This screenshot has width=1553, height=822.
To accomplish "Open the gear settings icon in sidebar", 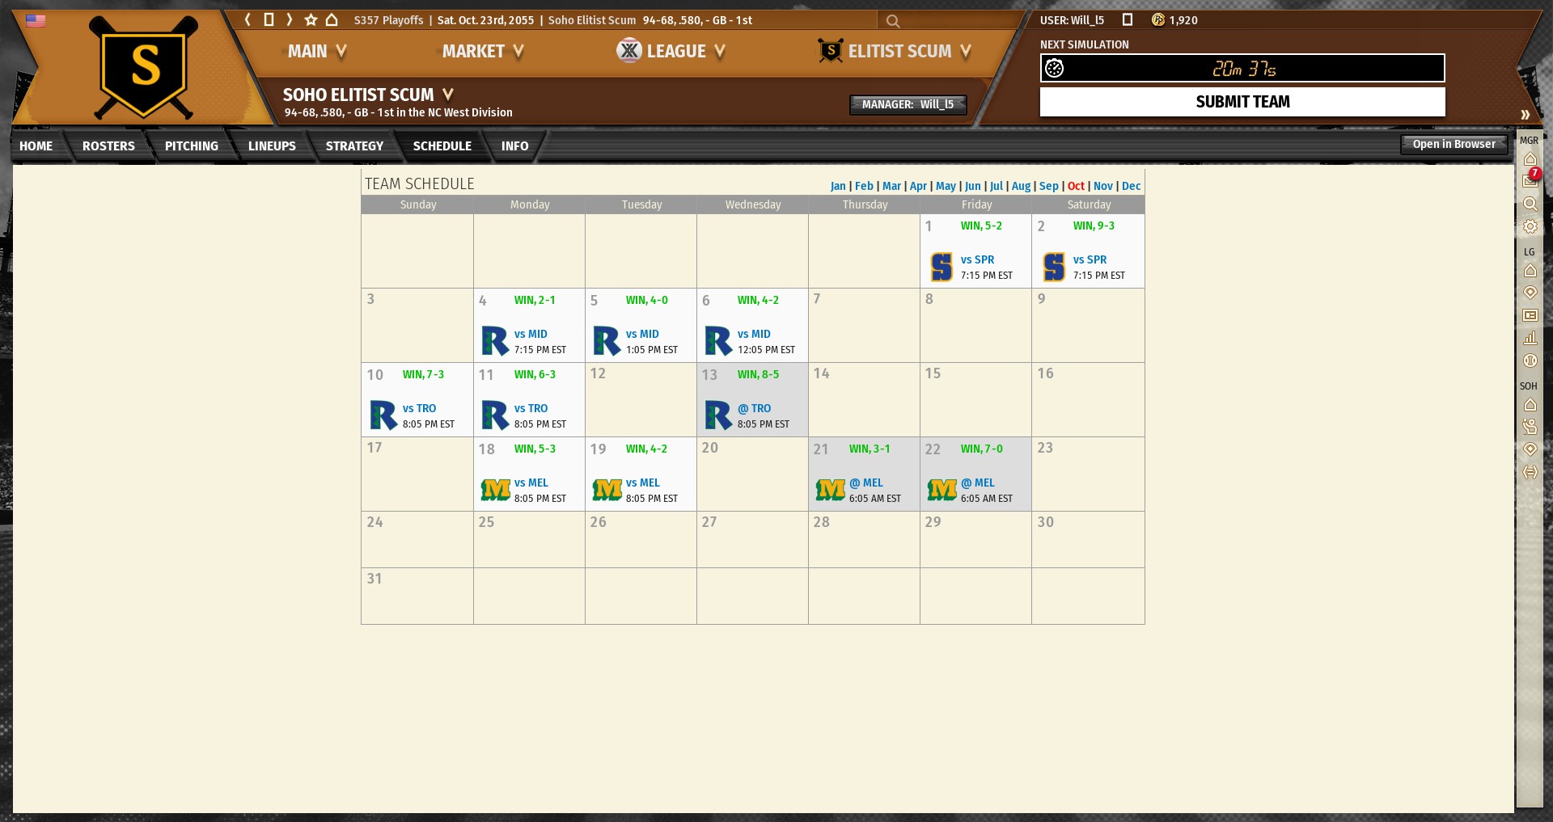I will [1530, 227].
